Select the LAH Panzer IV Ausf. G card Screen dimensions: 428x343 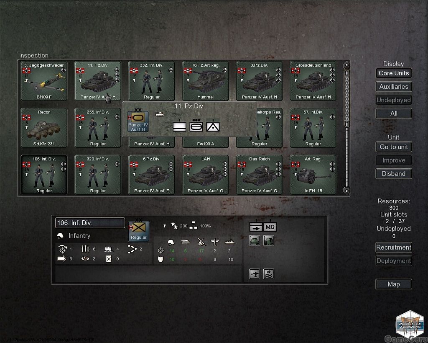pos(205,175)
